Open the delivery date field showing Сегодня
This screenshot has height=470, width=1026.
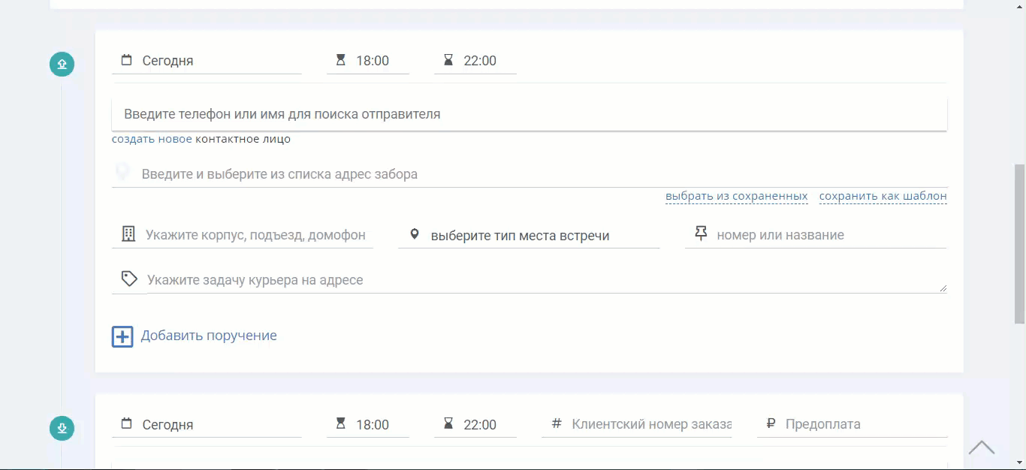pos(207,424)
